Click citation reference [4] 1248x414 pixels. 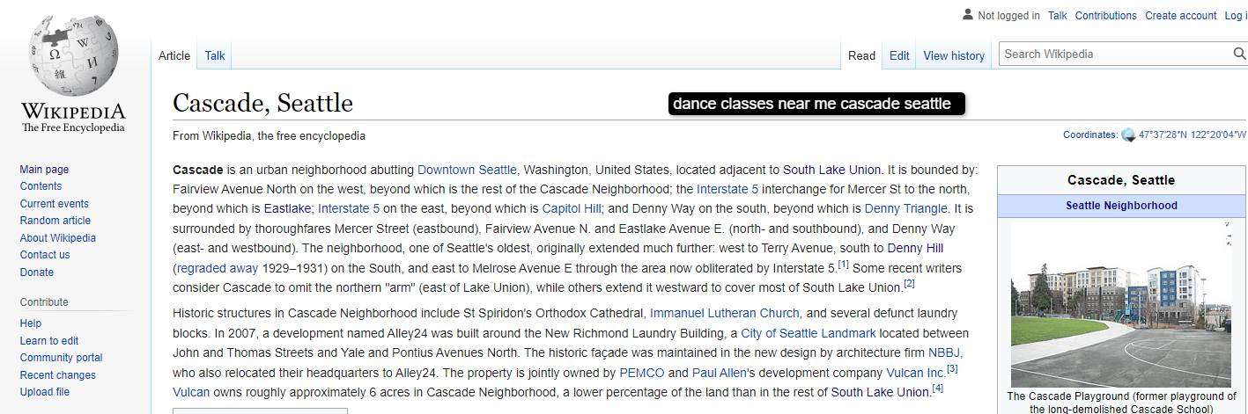coord(937,388)
